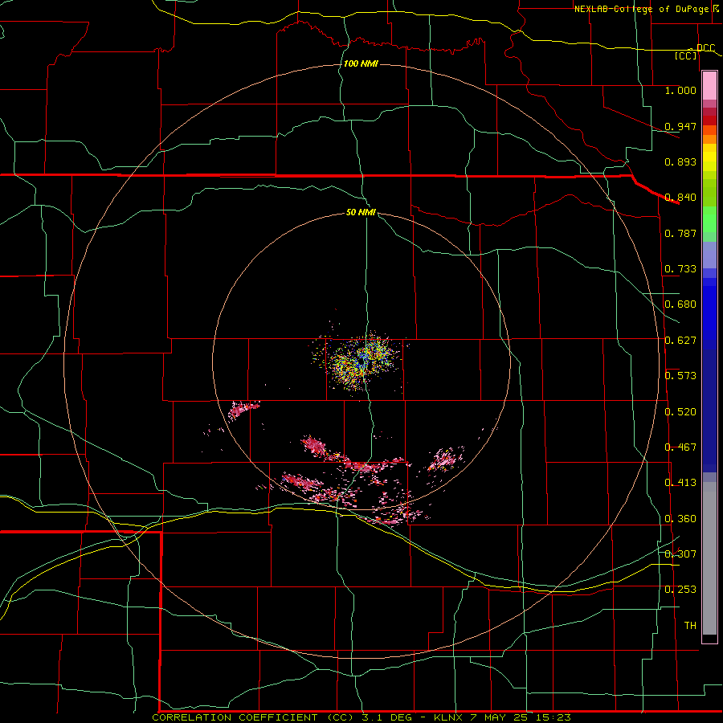Click the DCC label at top right
The width and height of the screenshot is (723, 723).
coord(705,48)
